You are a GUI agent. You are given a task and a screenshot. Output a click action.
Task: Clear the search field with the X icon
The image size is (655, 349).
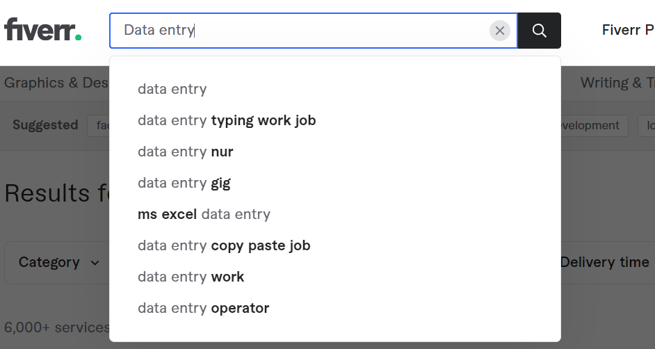coord(500,31)
